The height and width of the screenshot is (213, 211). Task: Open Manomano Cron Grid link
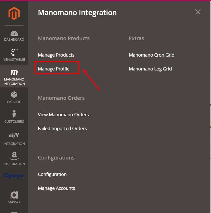152,55
